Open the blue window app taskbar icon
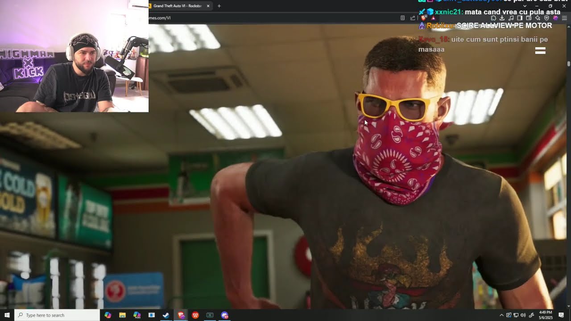Screen dimensions: 571x321 pos(152,315)
